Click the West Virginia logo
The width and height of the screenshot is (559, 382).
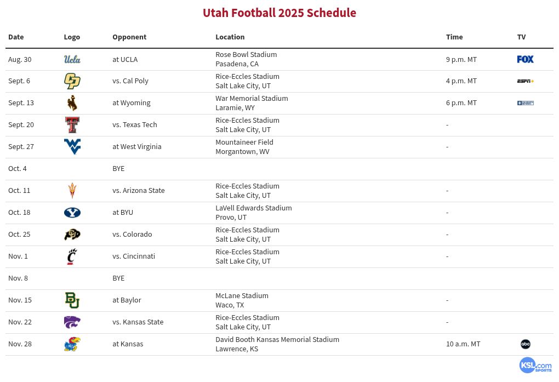(x=72, y=146)
